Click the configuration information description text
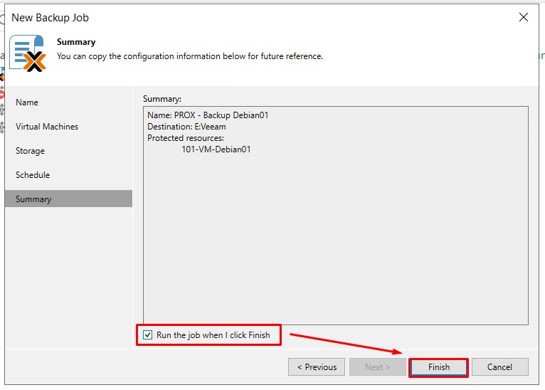 pos(189,56)
